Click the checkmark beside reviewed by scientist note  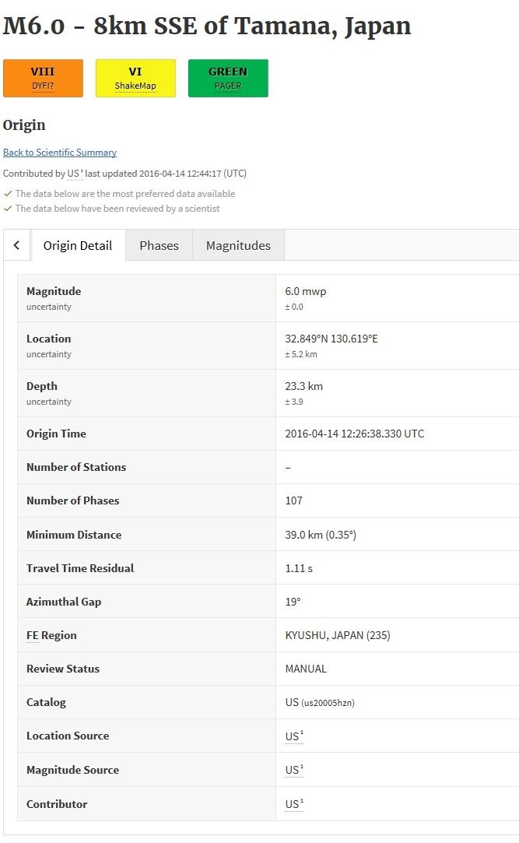(x=8, y=209)
